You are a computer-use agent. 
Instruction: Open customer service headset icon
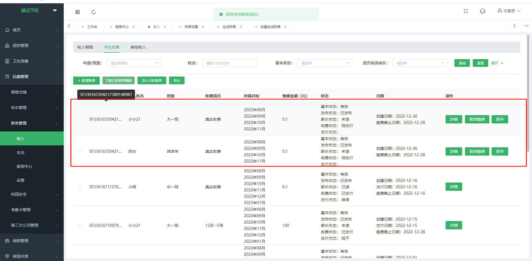pyautogui.click(x=483, y=11)
